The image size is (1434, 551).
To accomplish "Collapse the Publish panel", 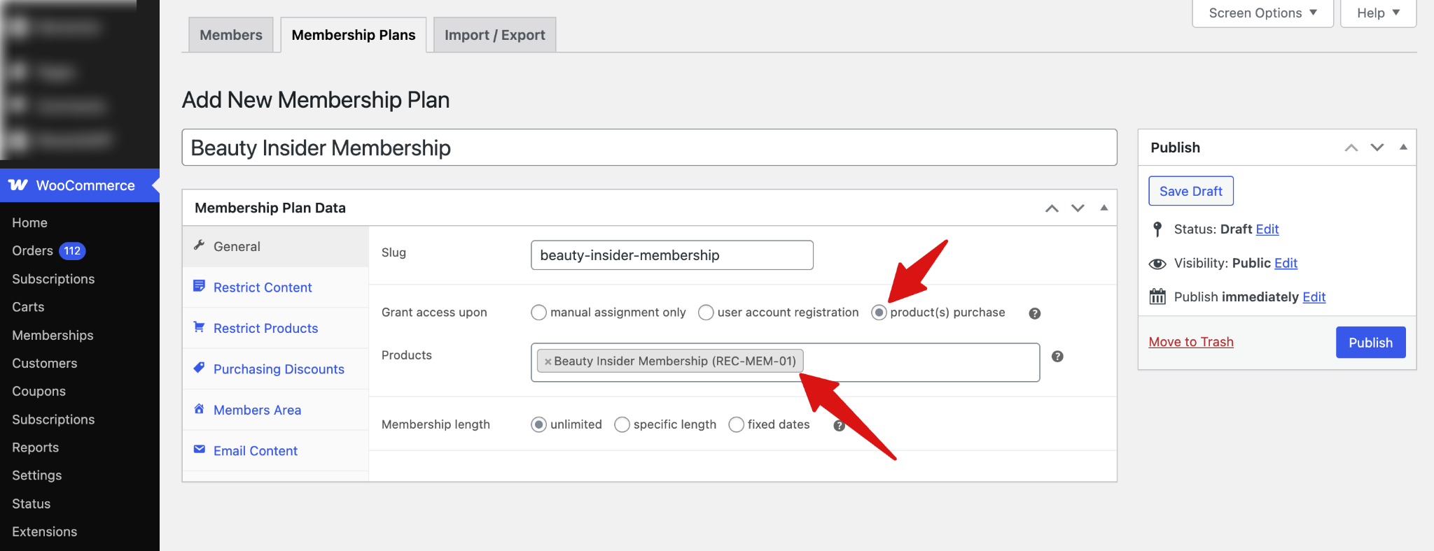I will 1403,147.
